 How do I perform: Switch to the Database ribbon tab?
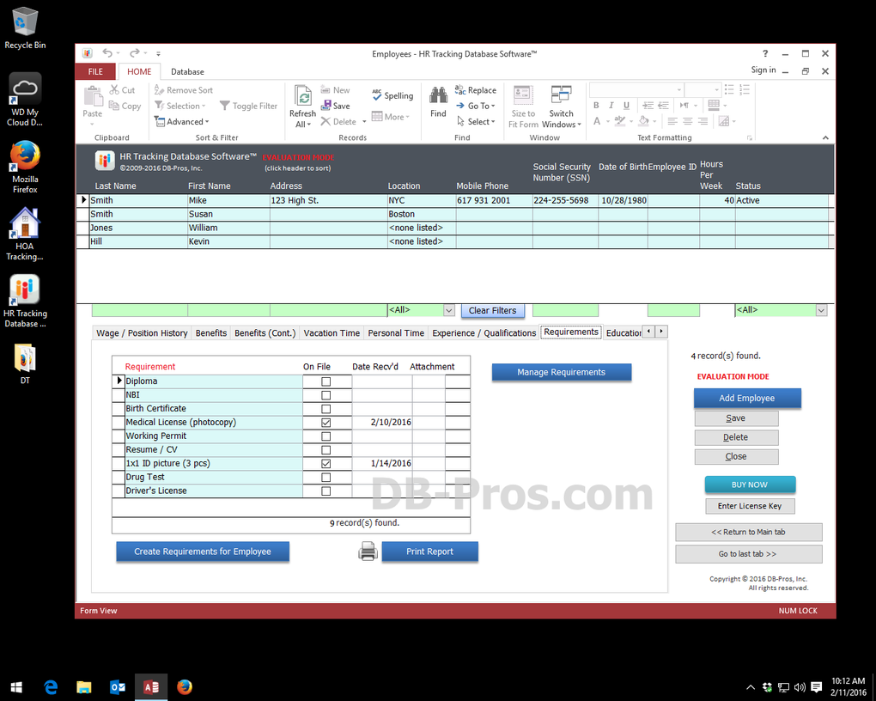(x=187, y=71)
